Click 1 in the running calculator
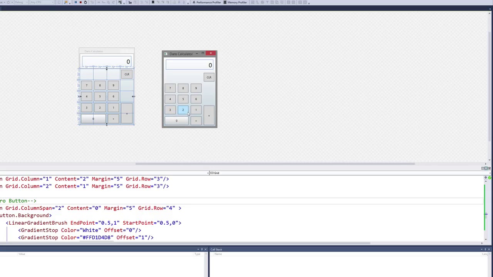Screen dimensions: 493x277 pos(196,110)
